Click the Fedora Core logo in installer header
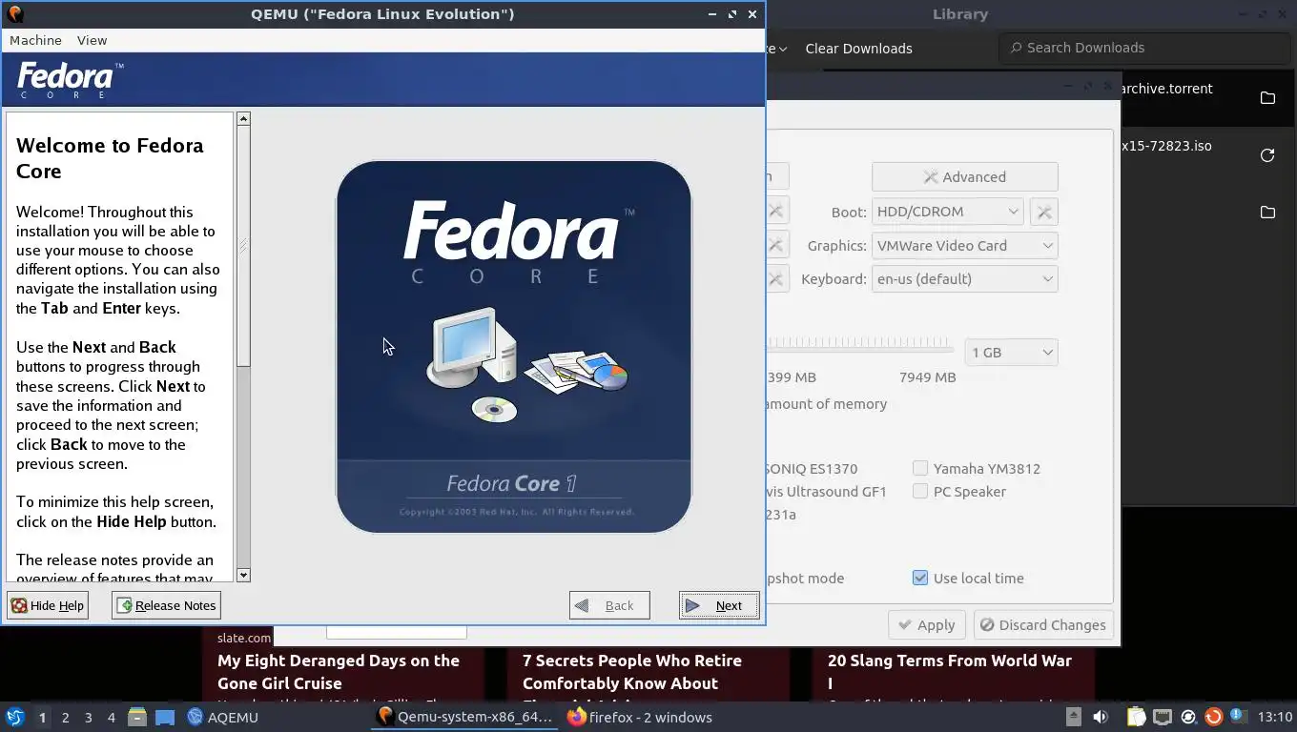Viewport: 1297px width, 732px height. (x=70, y=80)
